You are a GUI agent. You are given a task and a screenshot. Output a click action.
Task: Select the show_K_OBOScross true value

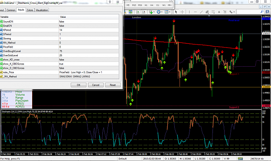[x=89, y=64]
